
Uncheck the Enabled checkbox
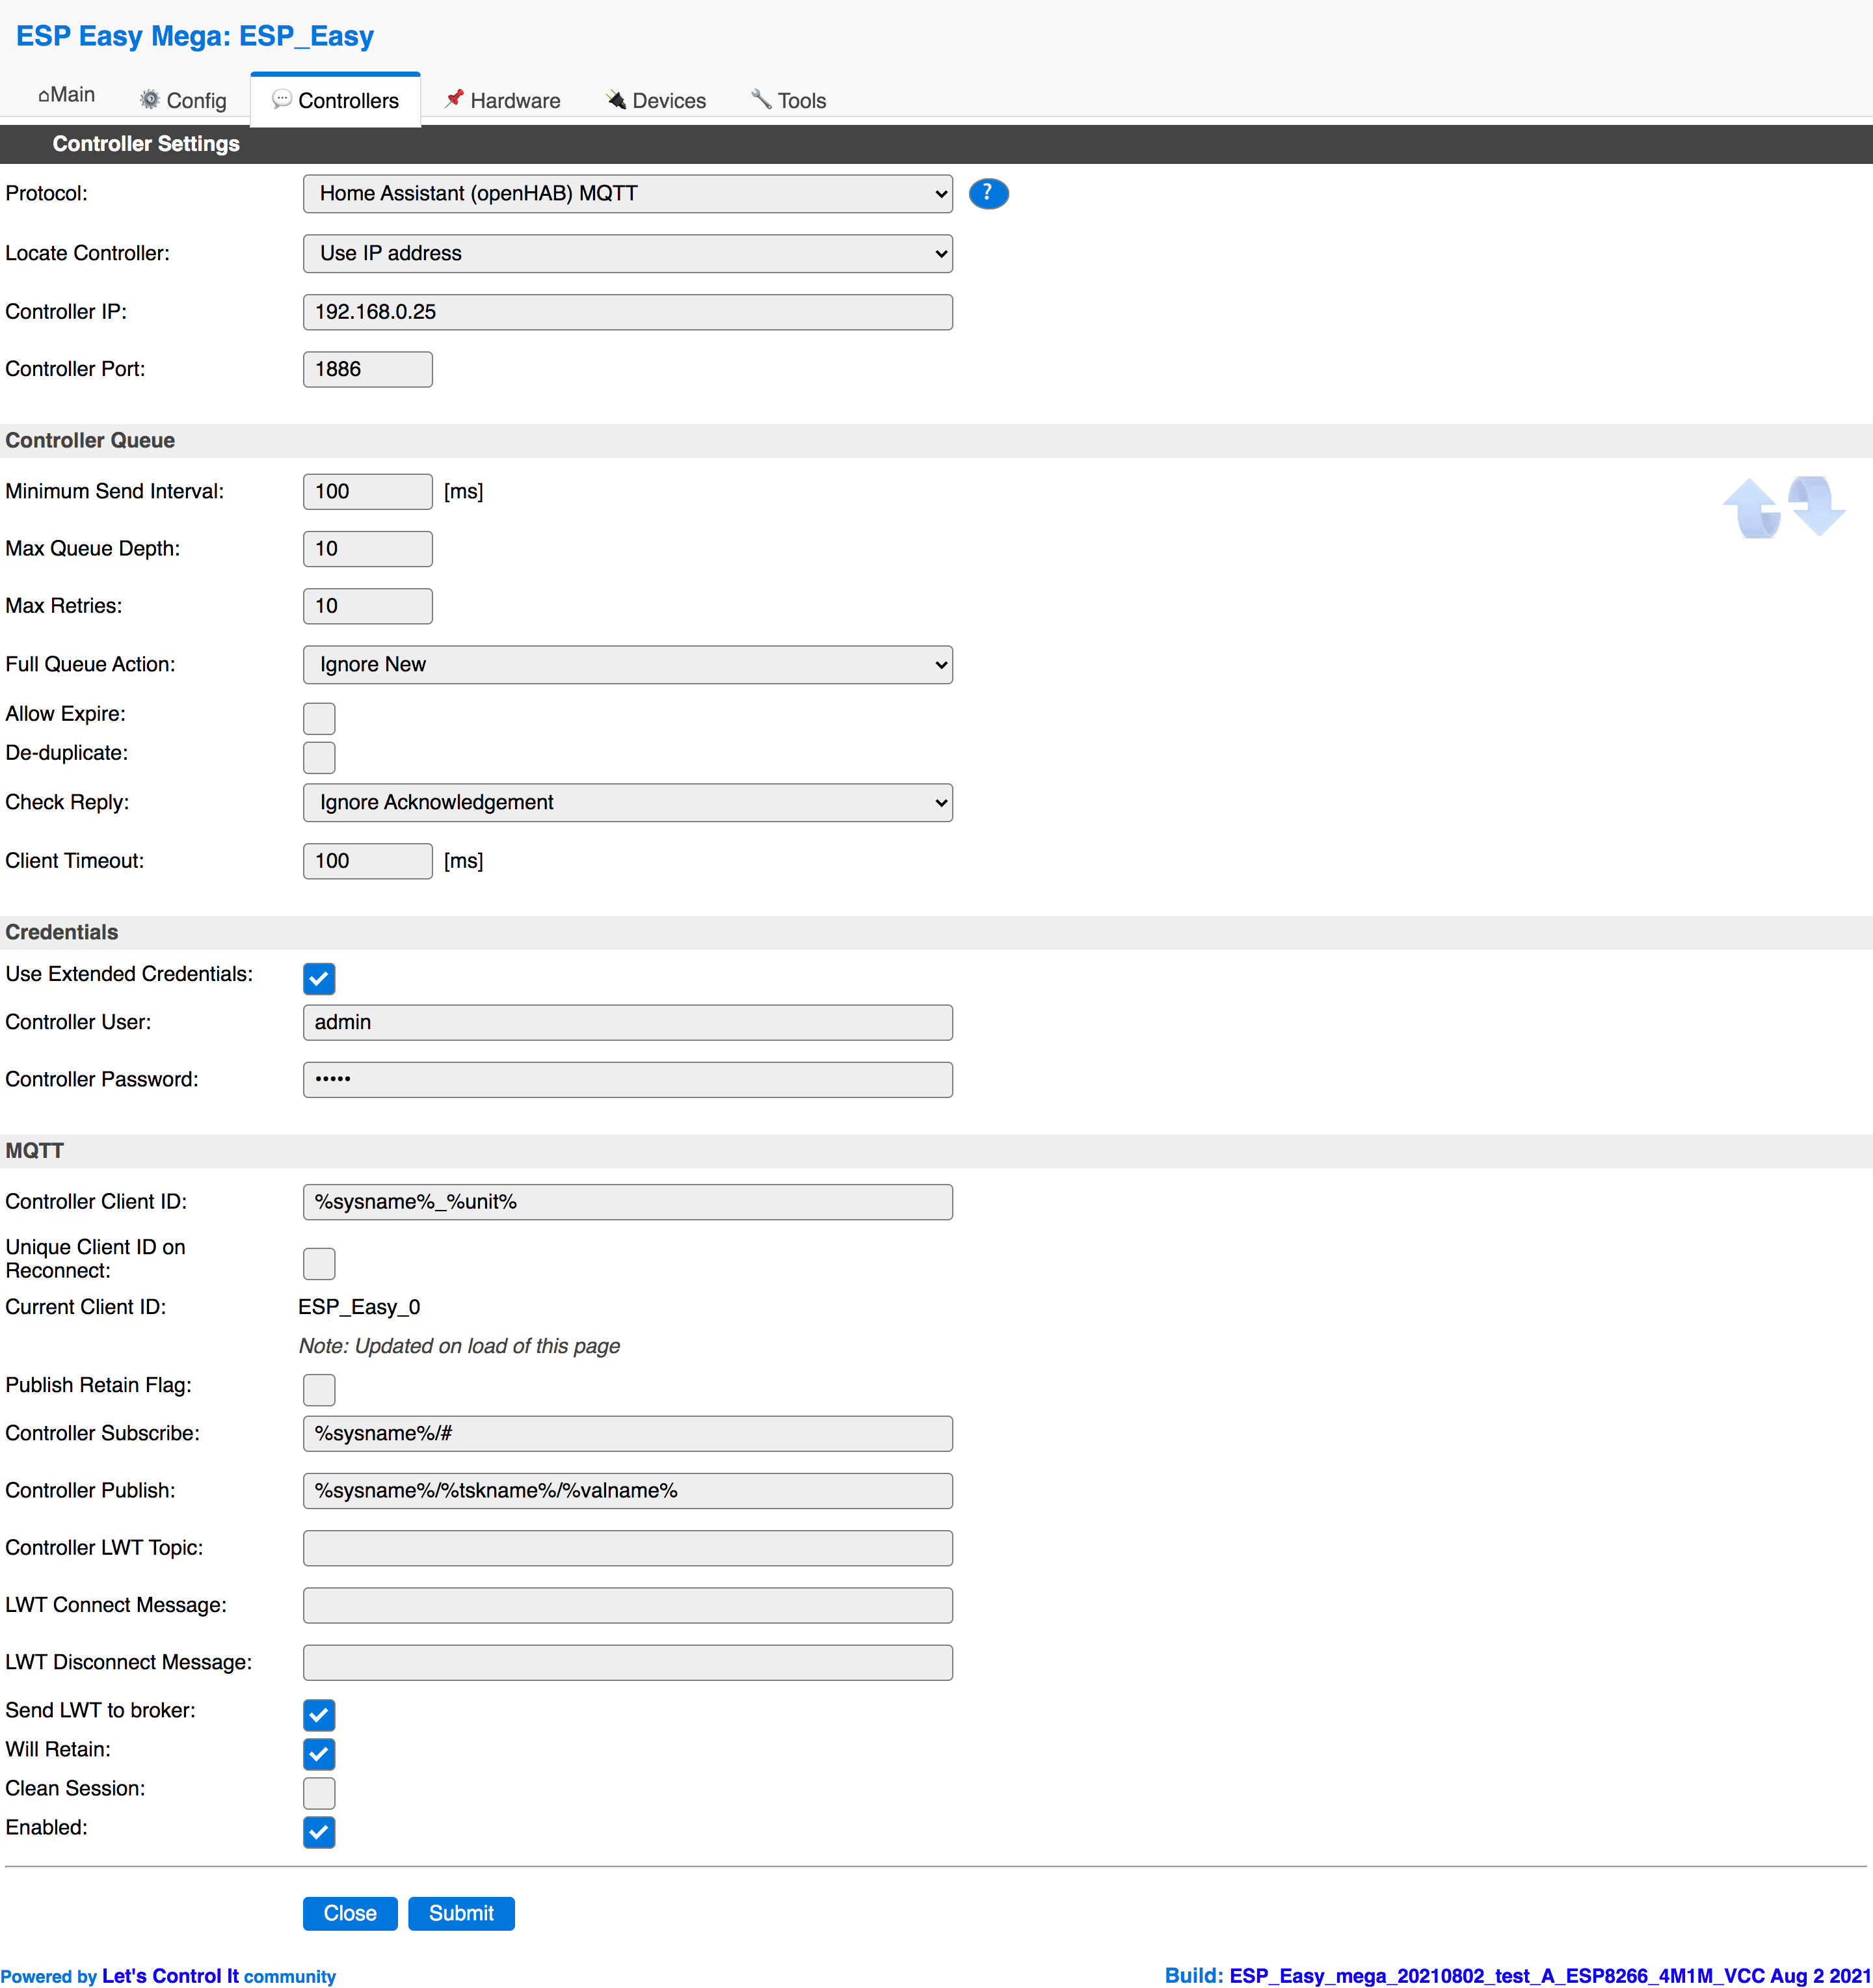[x=319, y=1832]
